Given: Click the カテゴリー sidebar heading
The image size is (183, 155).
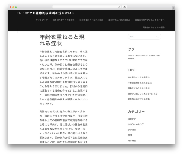Looking at the screenshot, I should [x=136, y=112].
